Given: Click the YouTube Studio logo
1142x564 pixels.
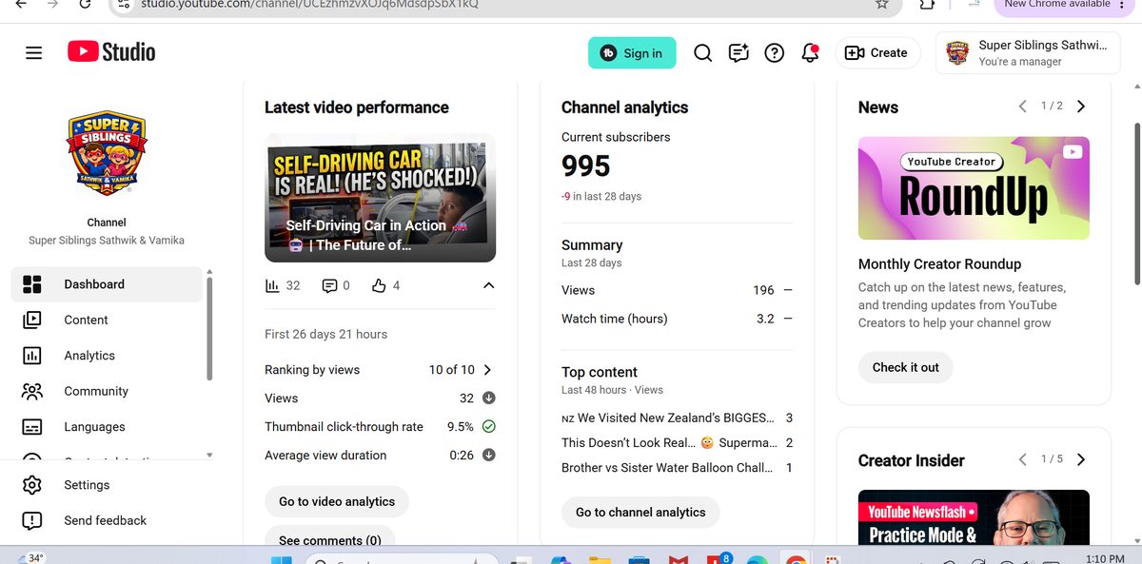Looking at the screenshot, I should 111,52.
